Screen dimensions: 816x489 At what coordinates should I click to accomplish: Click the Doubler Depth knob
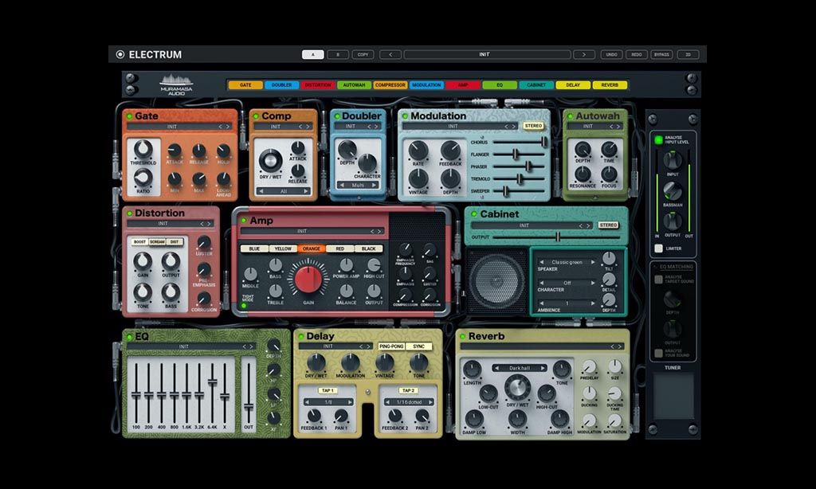(x=347, y=150)
